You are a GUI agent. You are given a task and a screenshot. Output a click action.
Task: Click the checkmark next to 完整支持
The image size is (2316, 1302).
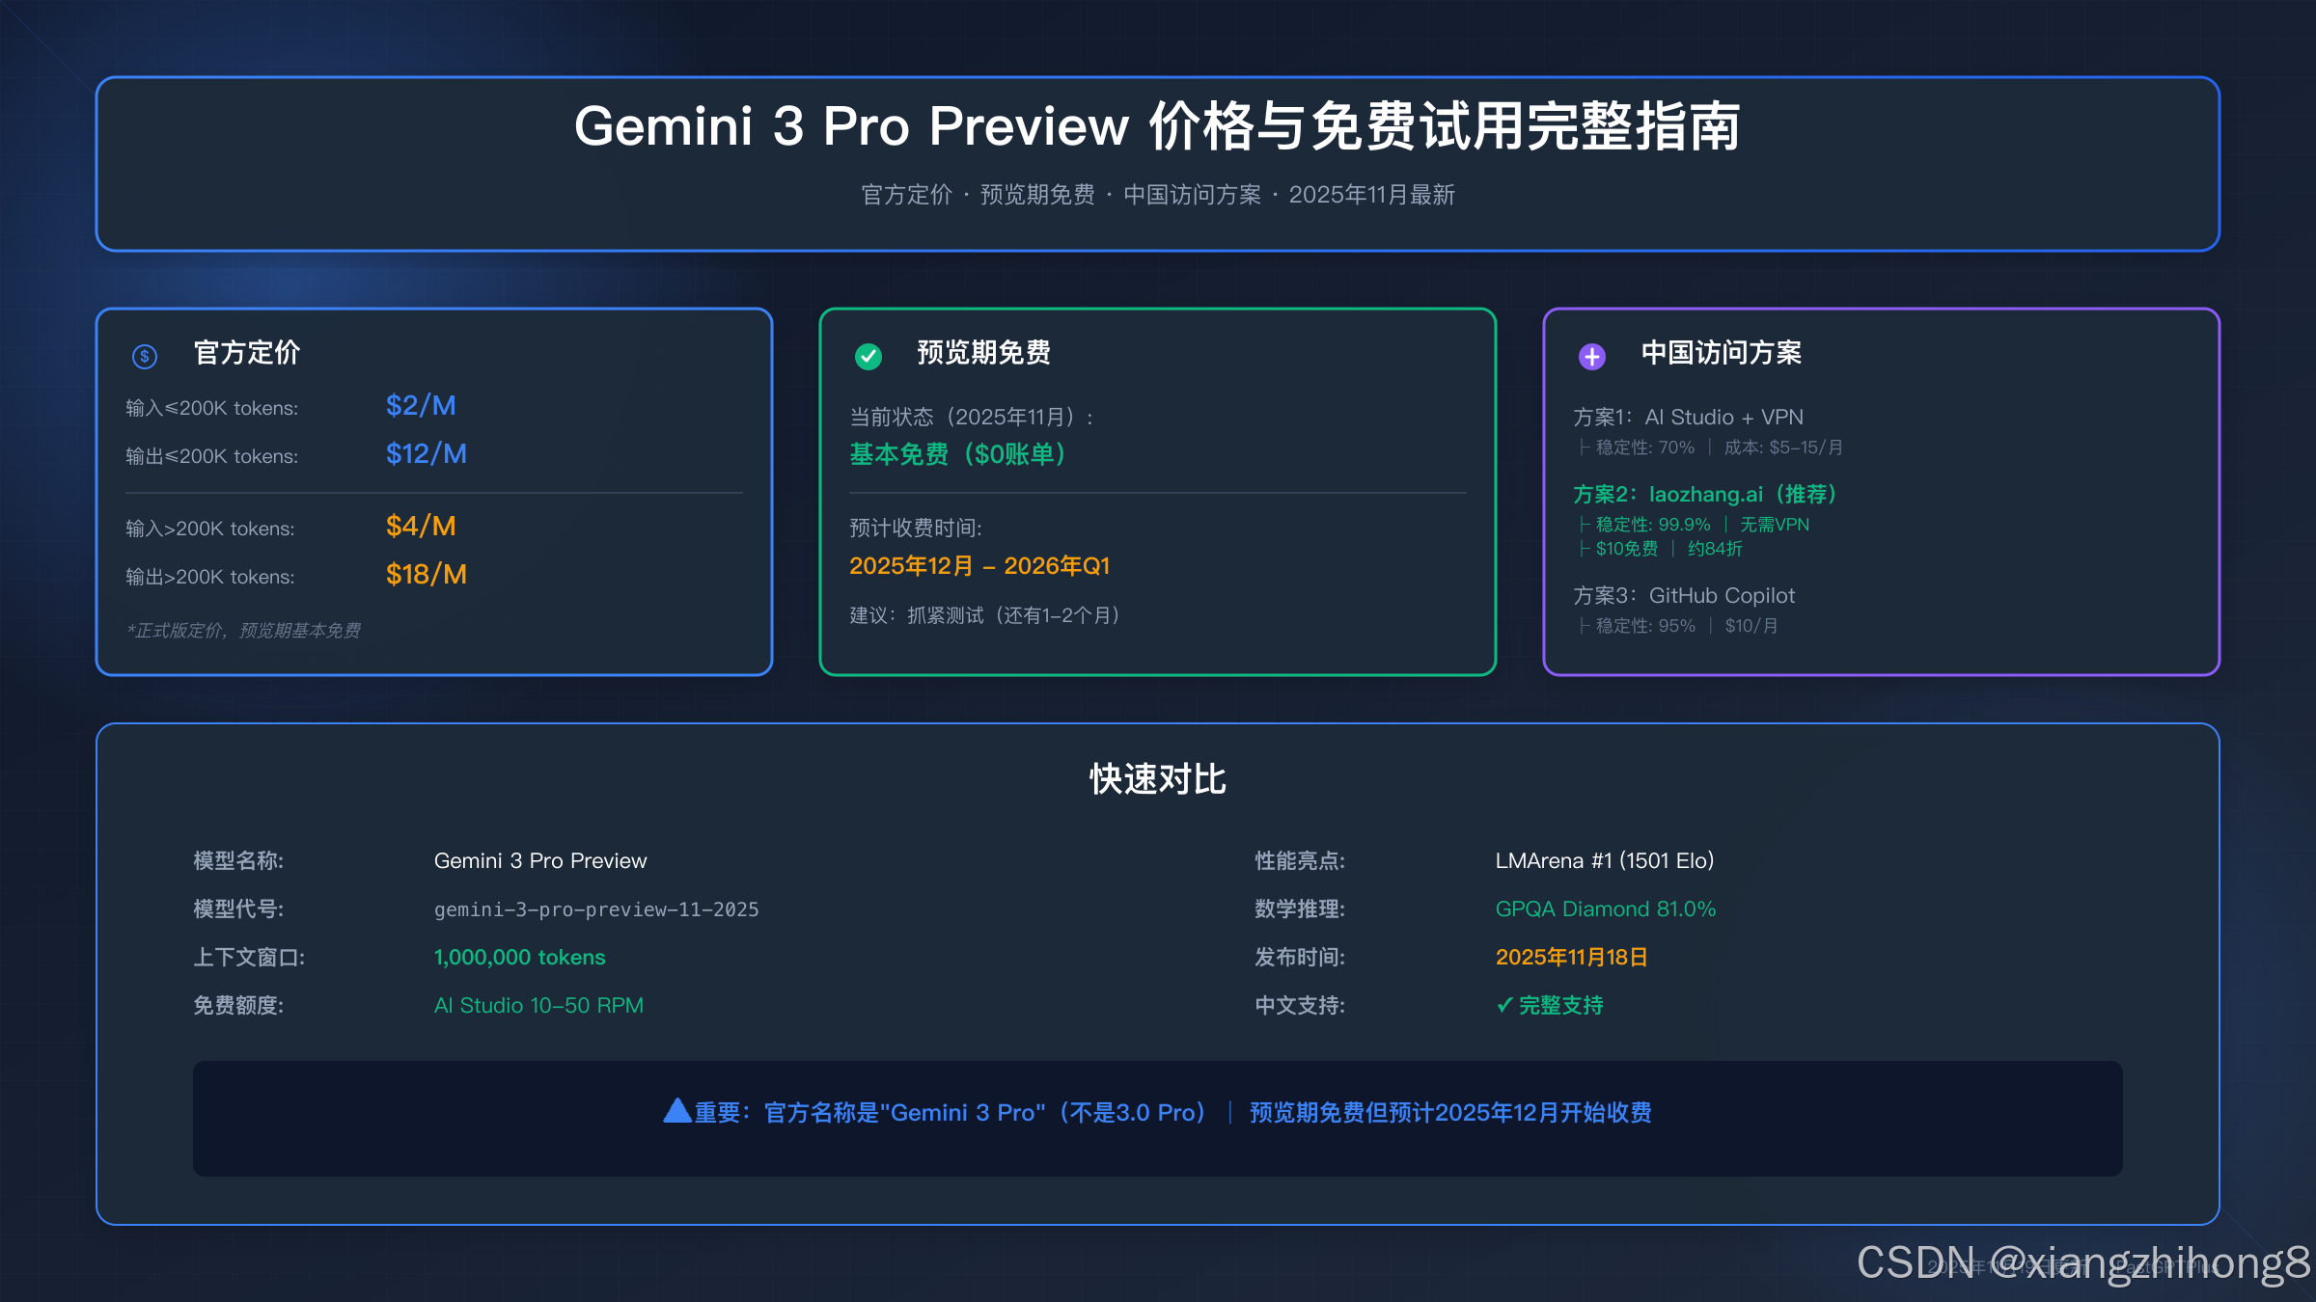(1503, 1005)
